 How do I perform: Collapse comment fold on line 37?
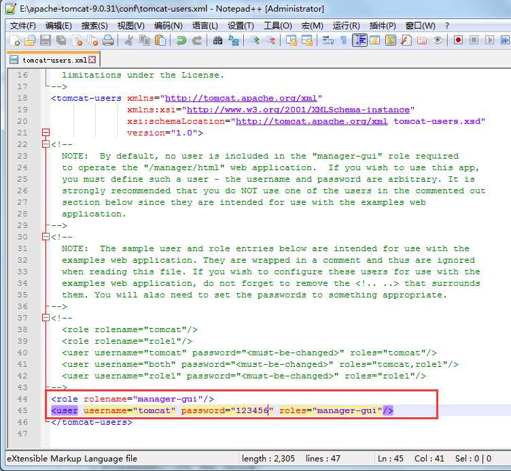[x=46, y=318]
